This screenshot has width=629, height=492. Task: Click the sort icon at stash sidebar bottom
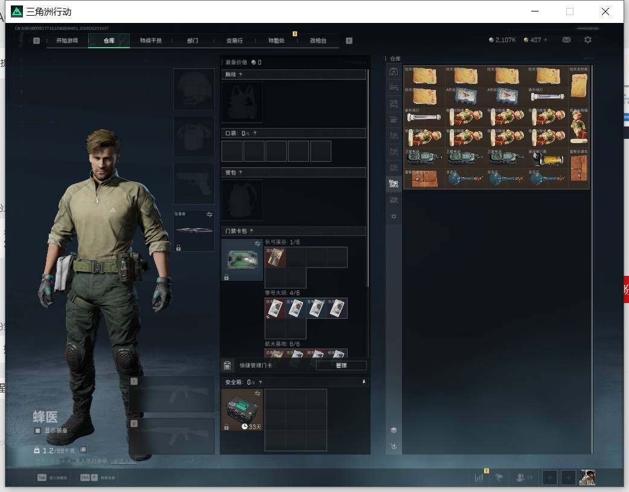pyautogui.click(x=394, y=446)
